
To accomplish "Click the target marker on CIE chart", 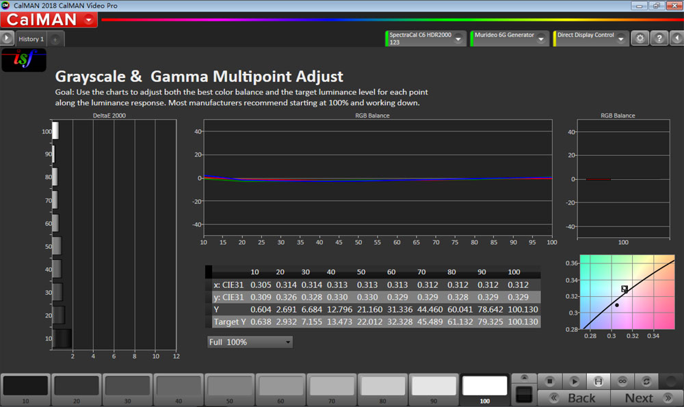I will click(x=624, y=289).
